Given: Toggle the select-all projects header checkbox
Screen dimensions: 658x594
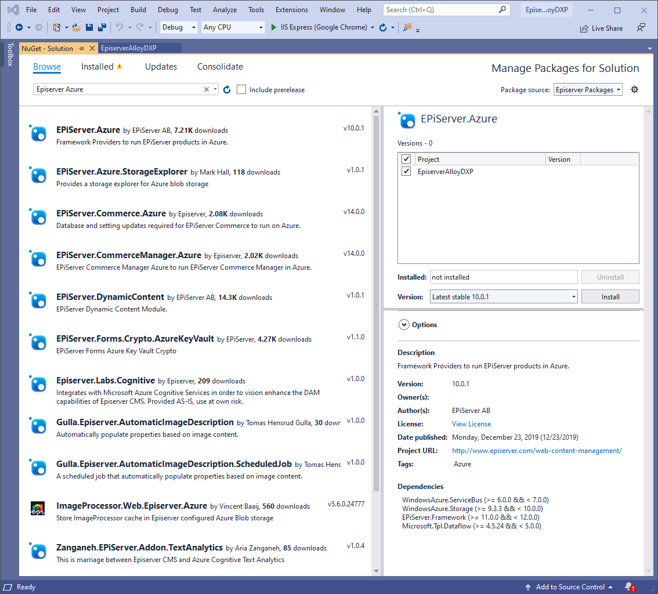Looking at the screenshot, I should 406,160.
